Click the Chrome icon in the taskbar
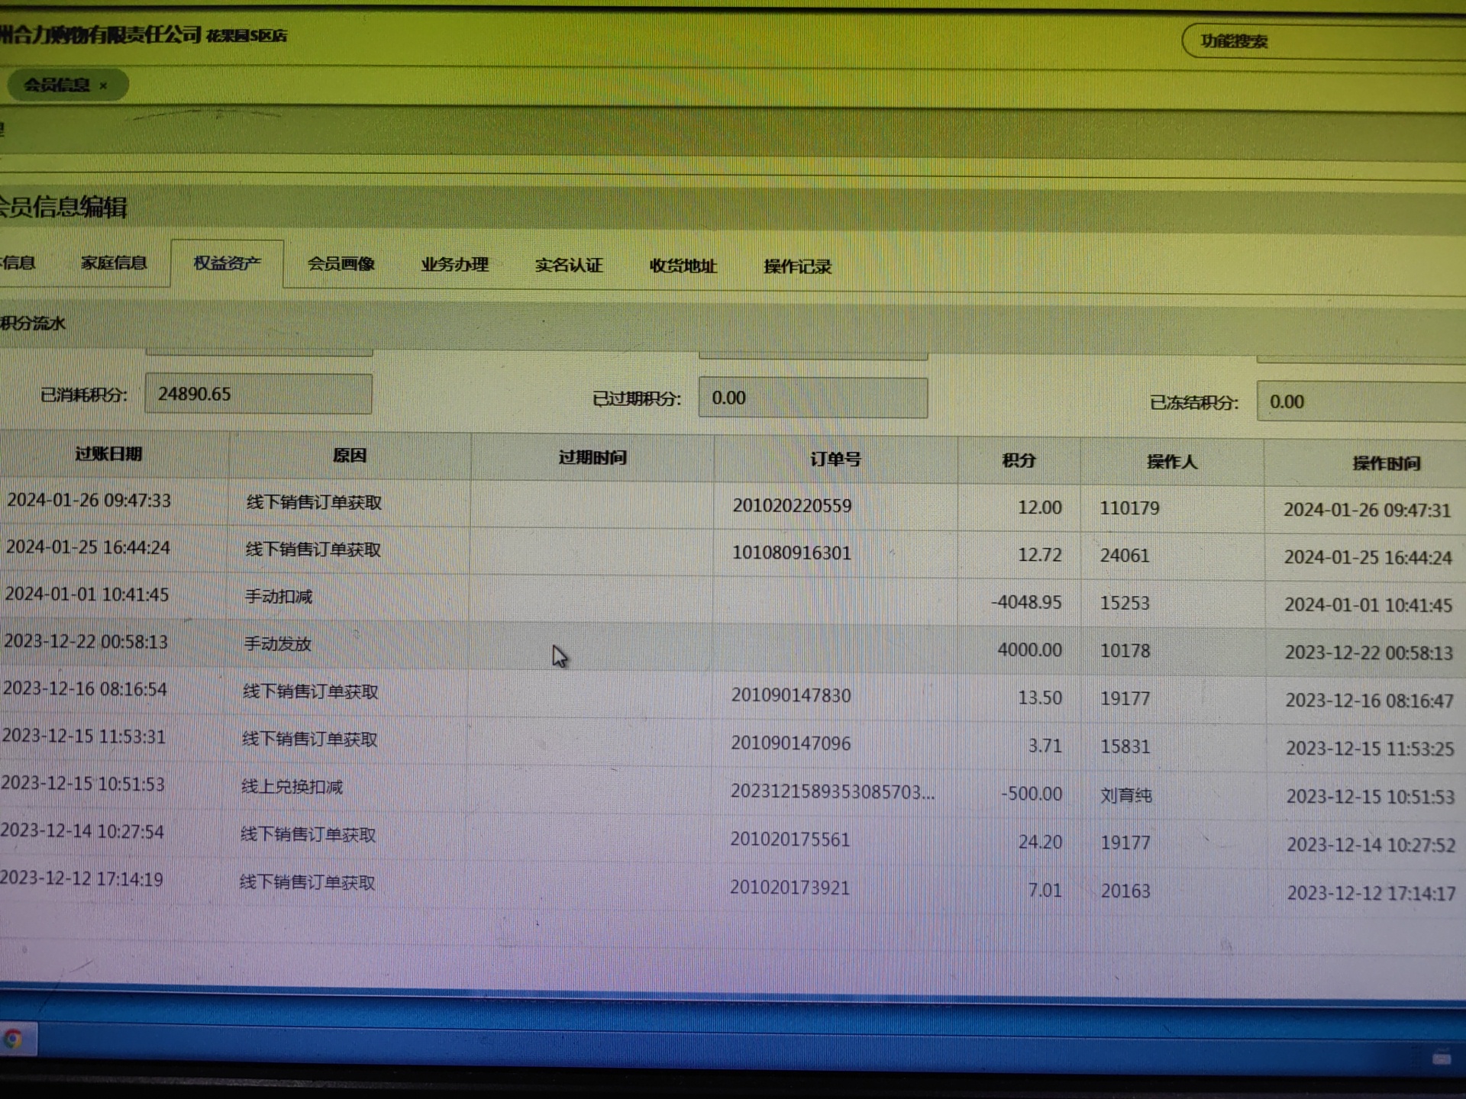 12,1039
